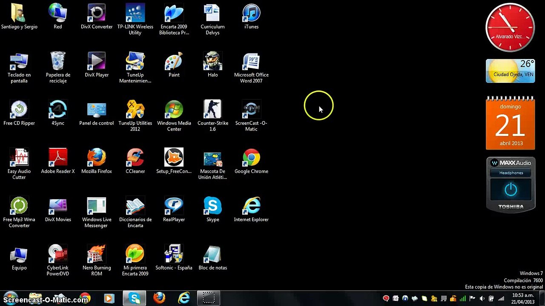
Task: Toggle the MAXX Audio power button
Action: click(511, 190)
